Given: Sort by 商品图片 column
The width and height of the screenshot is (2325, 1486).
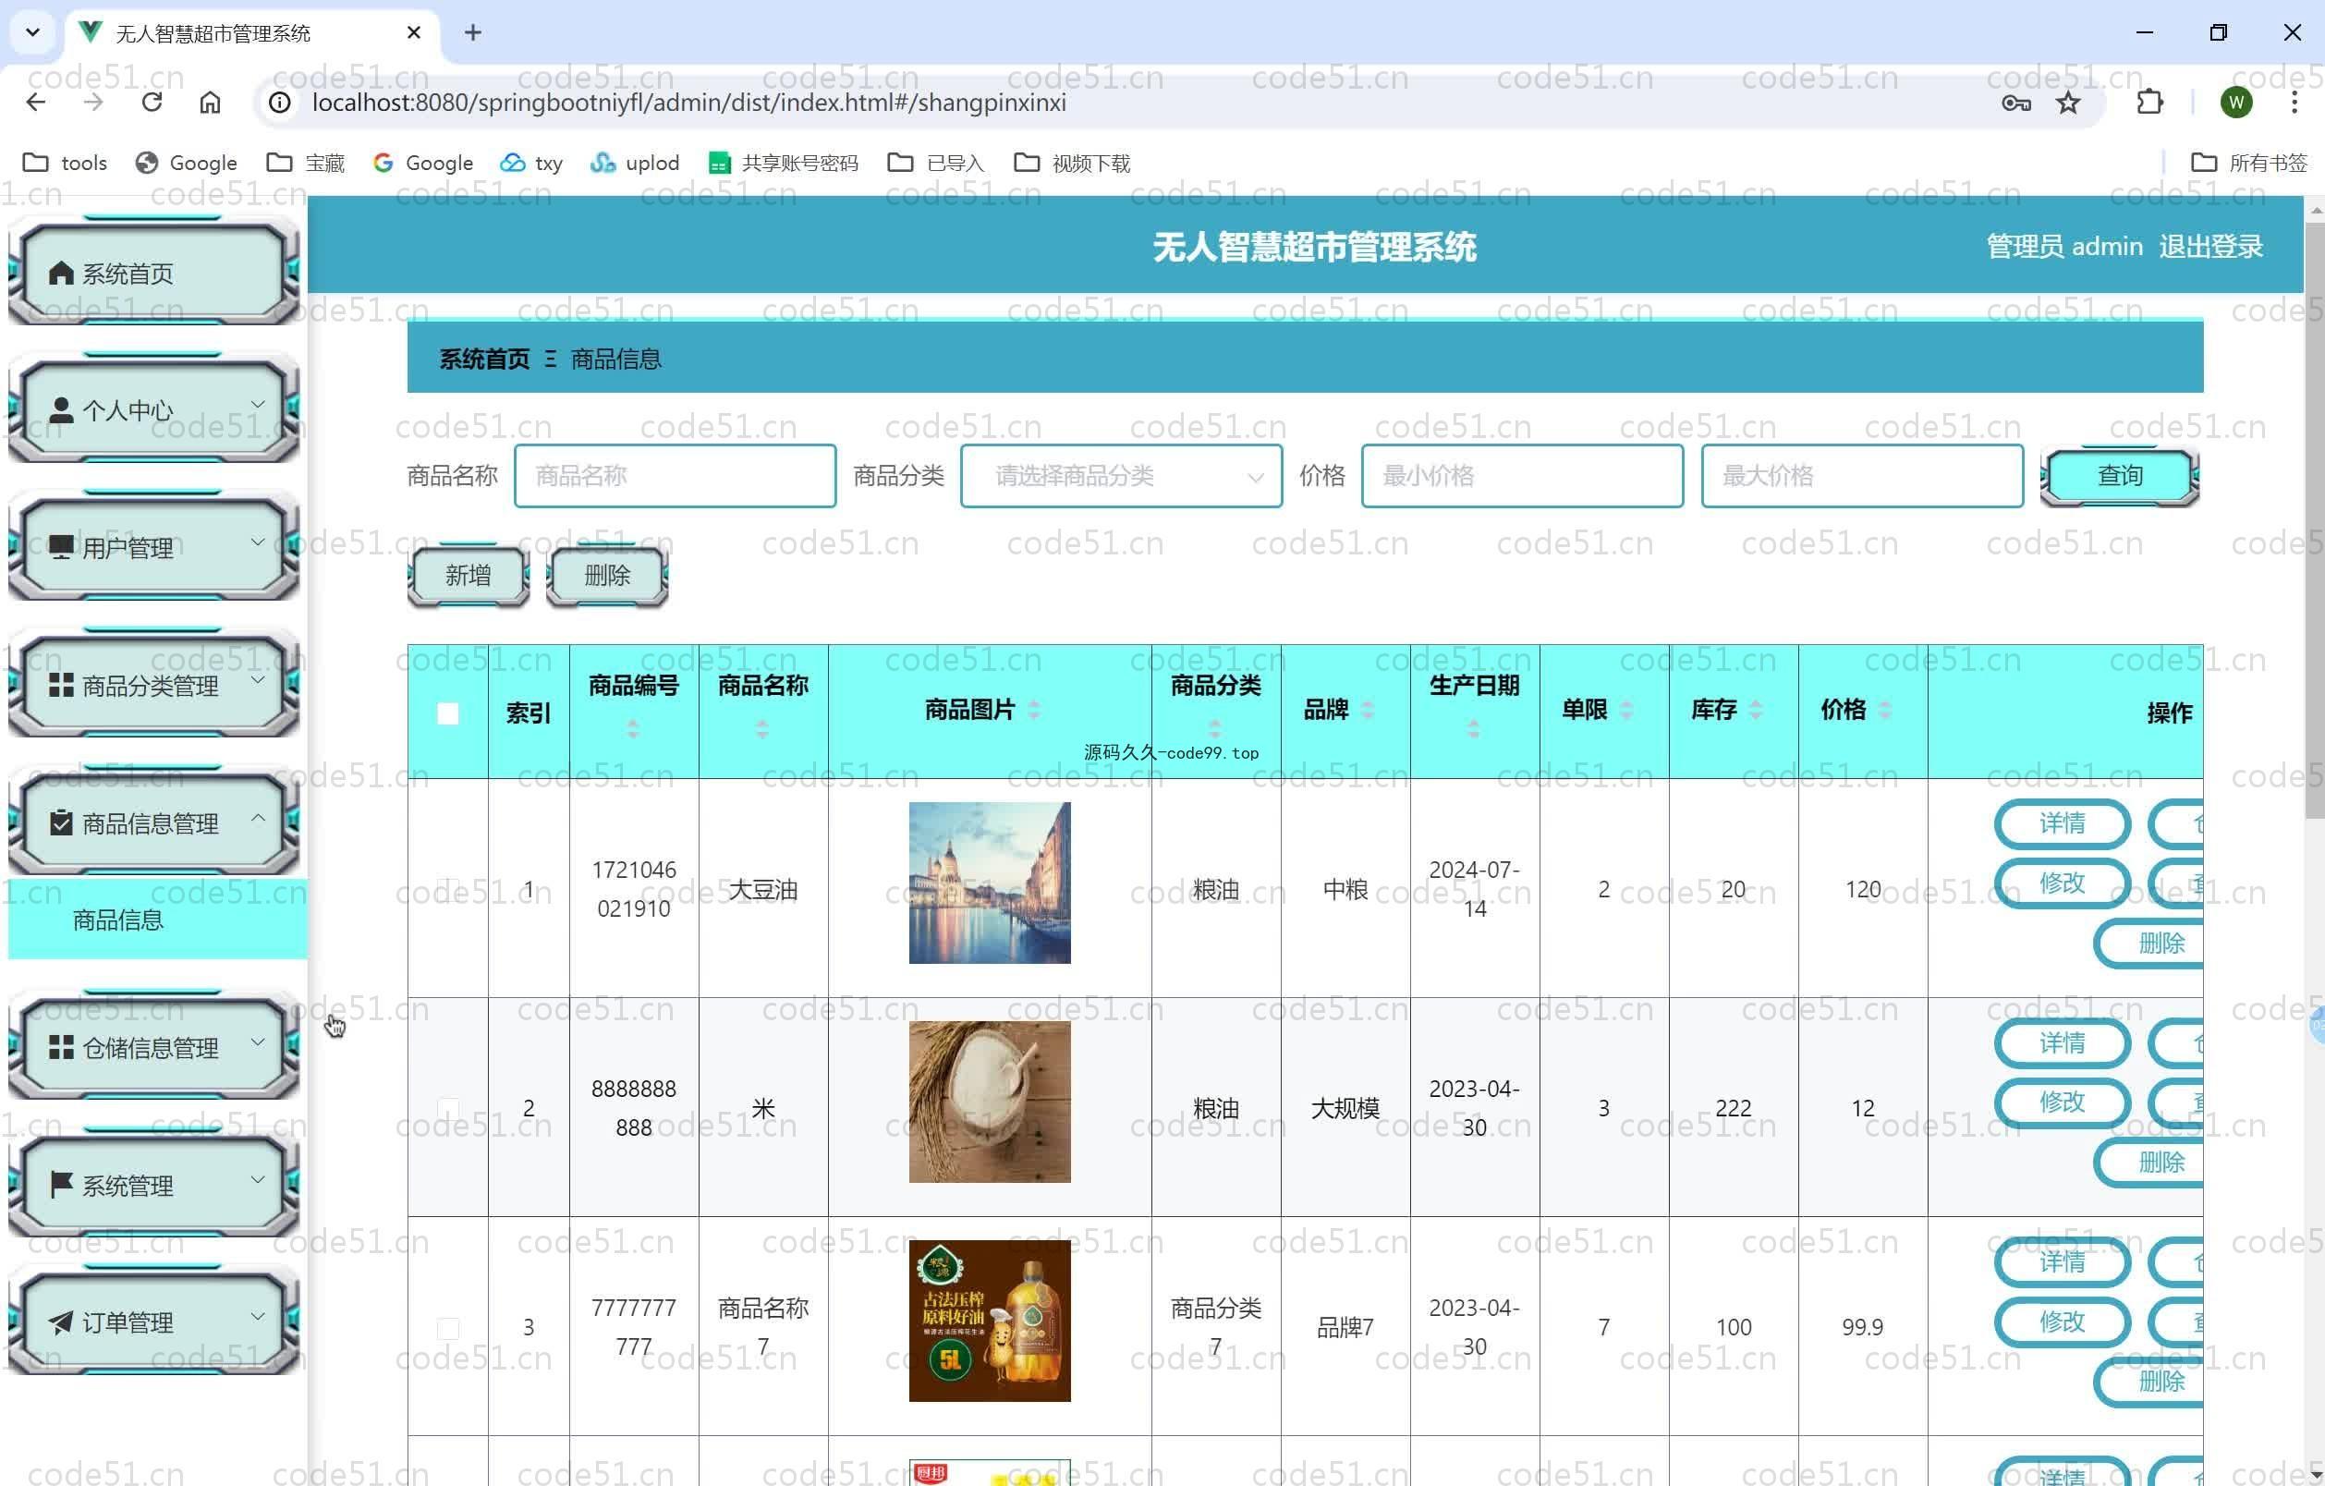Looking at the screenshot, I should (1034, 710).
